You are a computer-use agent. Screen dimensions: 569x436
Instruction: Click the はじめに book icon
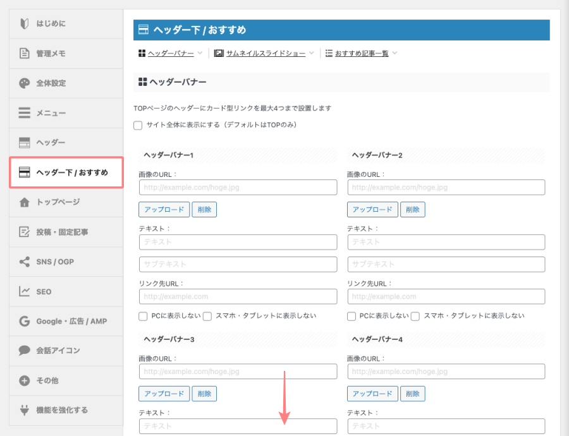(x=25, y=24)
